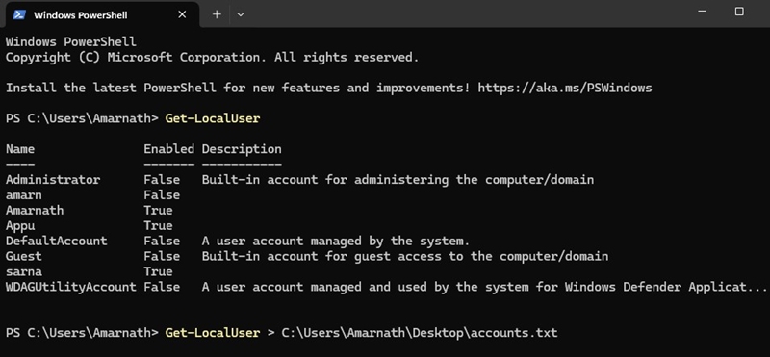
Task: Click the 'Install the latest PowerShell' message
Action: click(x=238, y=89)
